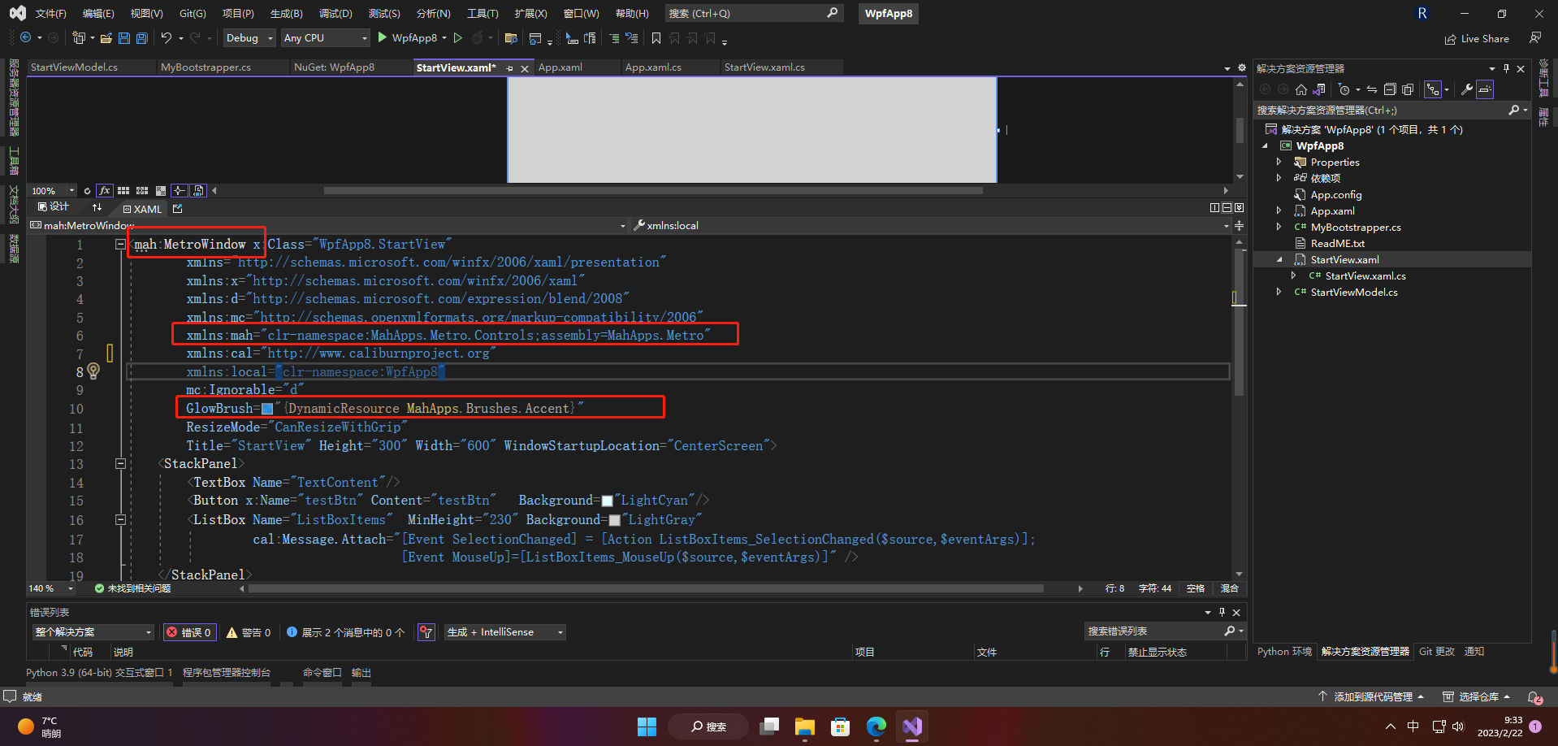Open the Debug configuration dropdown
1558x746 pixels.
coord(249,38)
